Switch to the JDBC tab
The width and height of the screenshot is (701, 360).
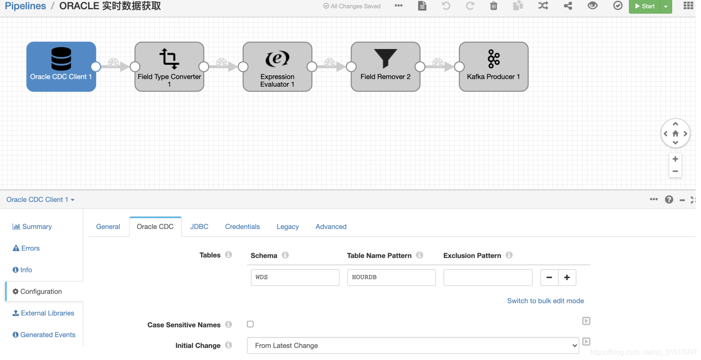[x=199, y=226]
